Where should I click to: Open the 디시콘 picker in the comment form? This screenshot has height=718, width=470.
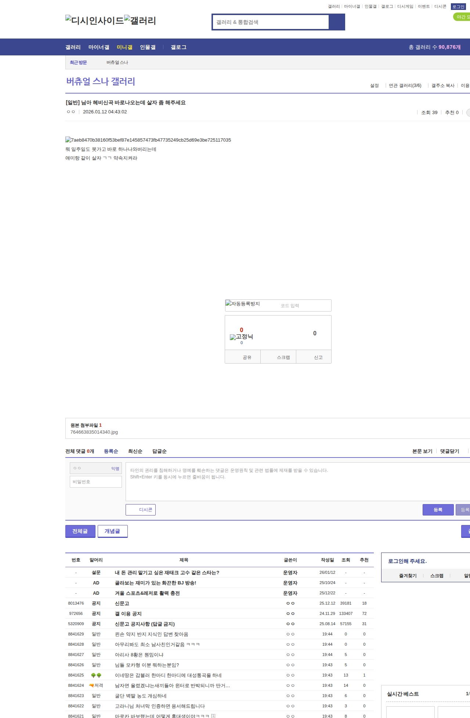[141, 510]
